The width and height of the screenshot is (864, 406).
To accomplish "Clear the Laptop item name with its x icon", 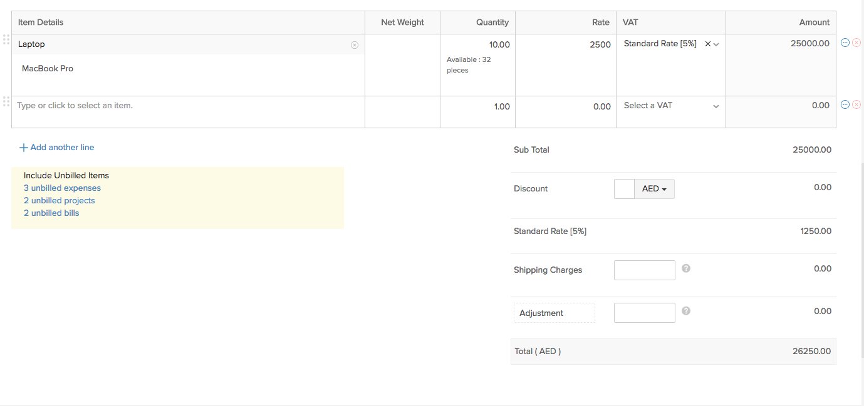I will 355,44.
